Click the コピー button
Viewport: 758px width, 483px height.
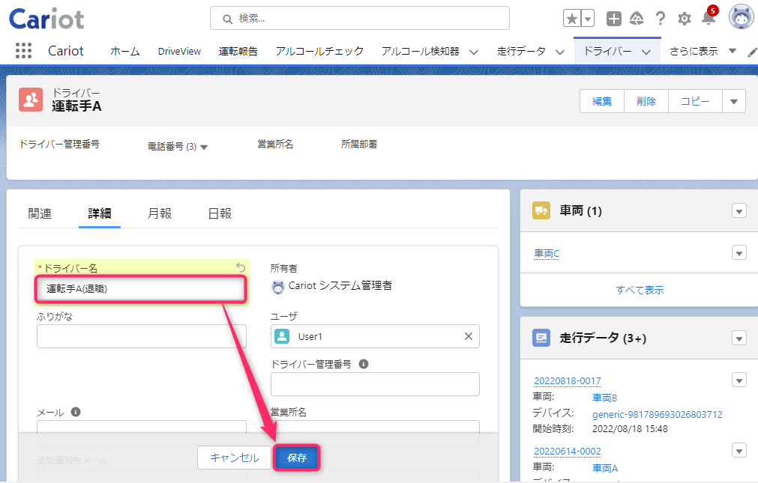(695, 101)
